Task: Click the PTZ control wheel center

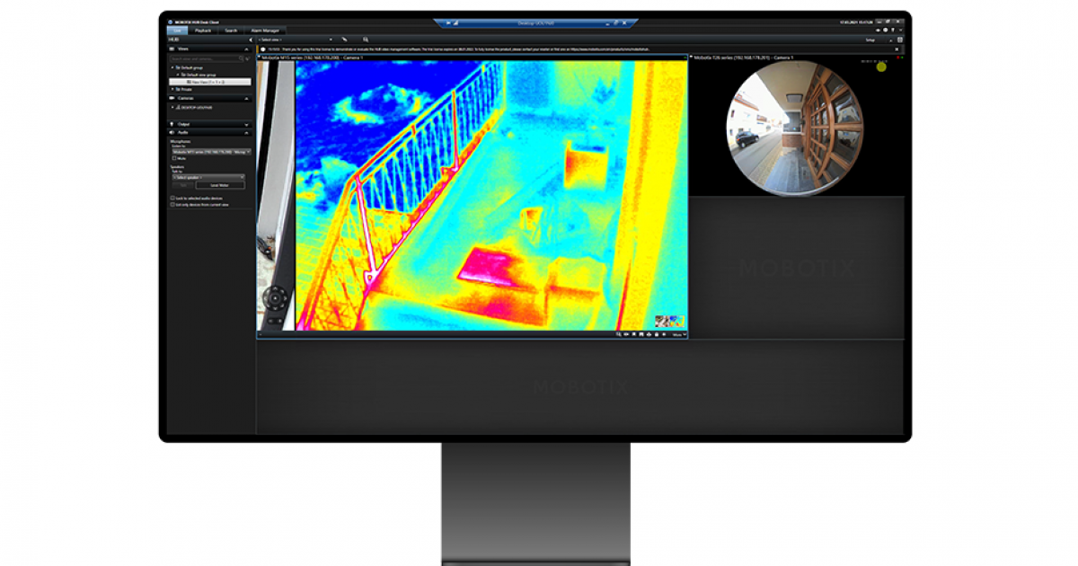Action: tap(277, 298)
